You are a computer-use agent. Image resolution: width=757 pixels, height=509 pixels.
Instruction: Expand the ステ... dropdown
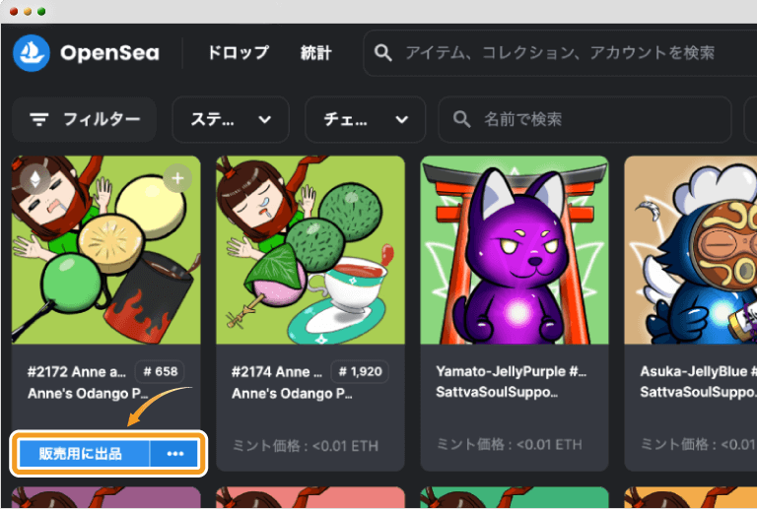[x=231, y=119]
